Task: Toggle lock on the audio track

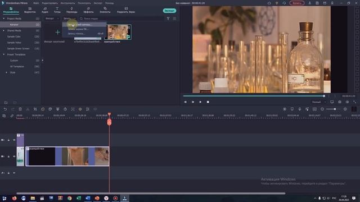Action: pyautogui.click(x=8, y=173)
